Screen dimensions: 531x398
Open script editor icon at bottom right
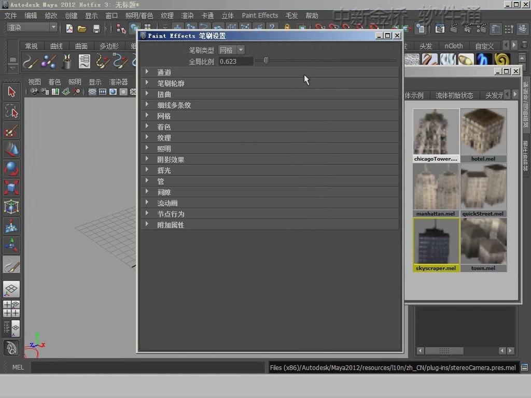pos(524,367)
